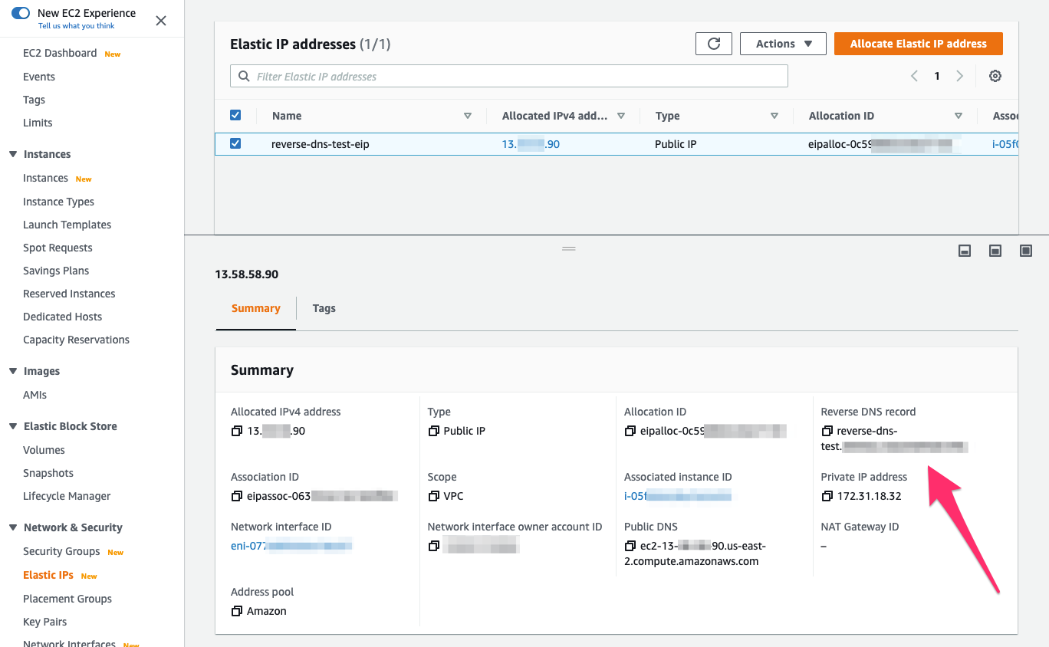This screenshot has height=647, width=1049.
Task: Maximize the details split panel
Action: pyautogui.click(x=1026, y=251)
